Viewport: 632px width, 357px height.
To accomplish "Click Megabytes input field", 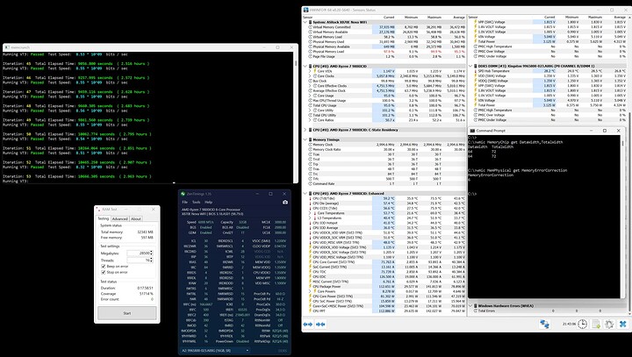I will [x=139, y=253].
